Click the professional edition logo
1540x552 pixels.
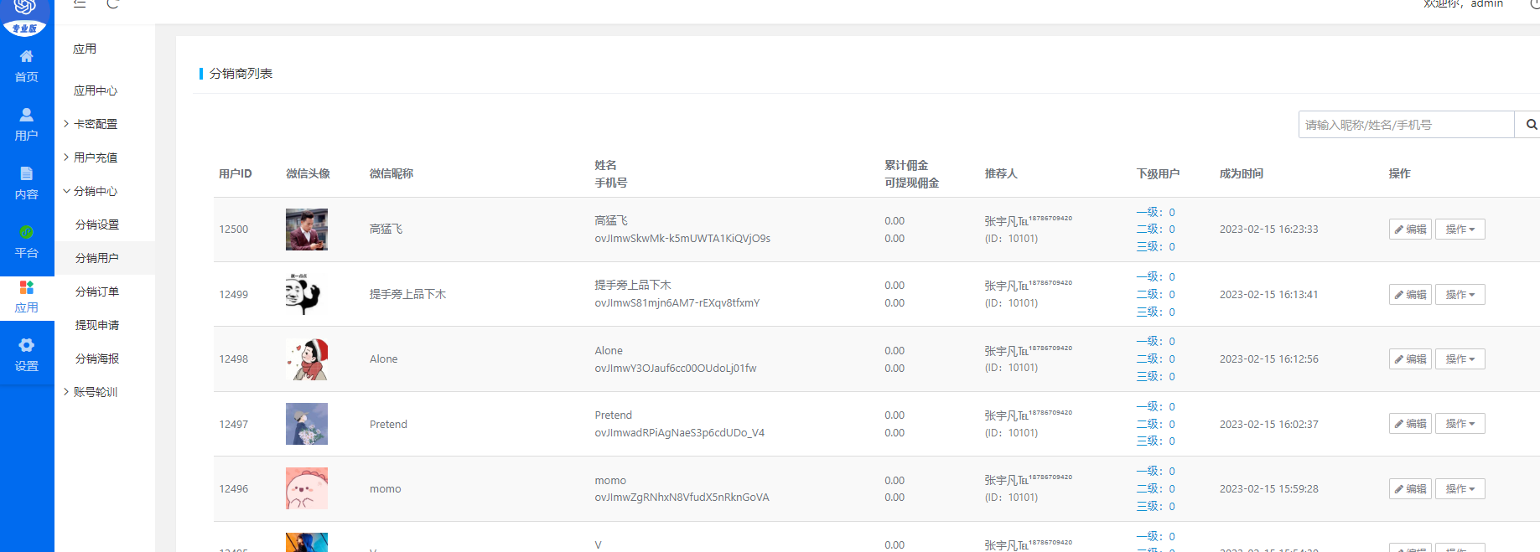[x=25, y=17]
